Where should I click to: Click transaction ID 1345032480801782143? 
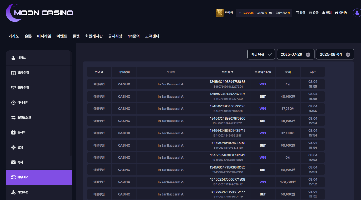227,155
